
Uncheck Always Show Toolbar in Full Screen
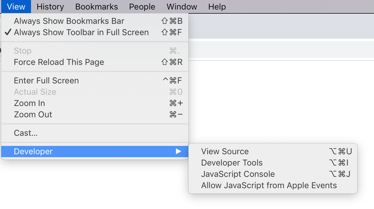pyautogui.click(x=81, y=32)
